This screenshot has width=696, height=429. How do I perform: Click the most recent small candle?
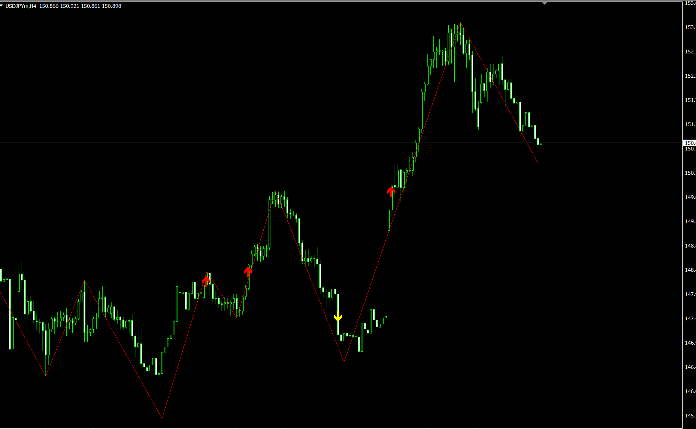pyautogui.click(x=541, y=143)
